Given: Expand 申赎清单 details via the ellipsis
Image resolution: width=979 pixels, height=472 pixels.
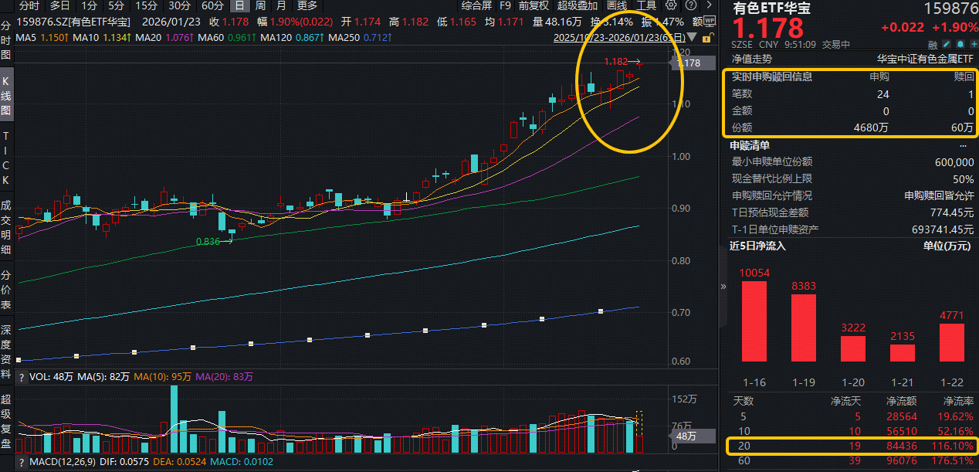Looking at the screenshot, I should (964, 144).
